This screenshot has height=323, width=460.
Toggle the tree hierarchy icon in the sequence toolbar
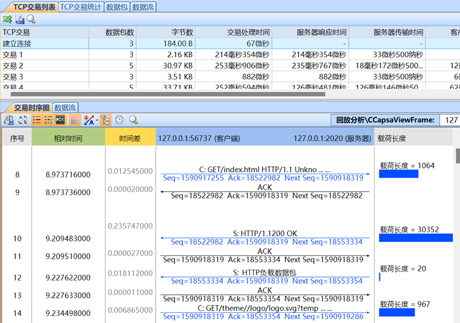click(x=105, y=120)
